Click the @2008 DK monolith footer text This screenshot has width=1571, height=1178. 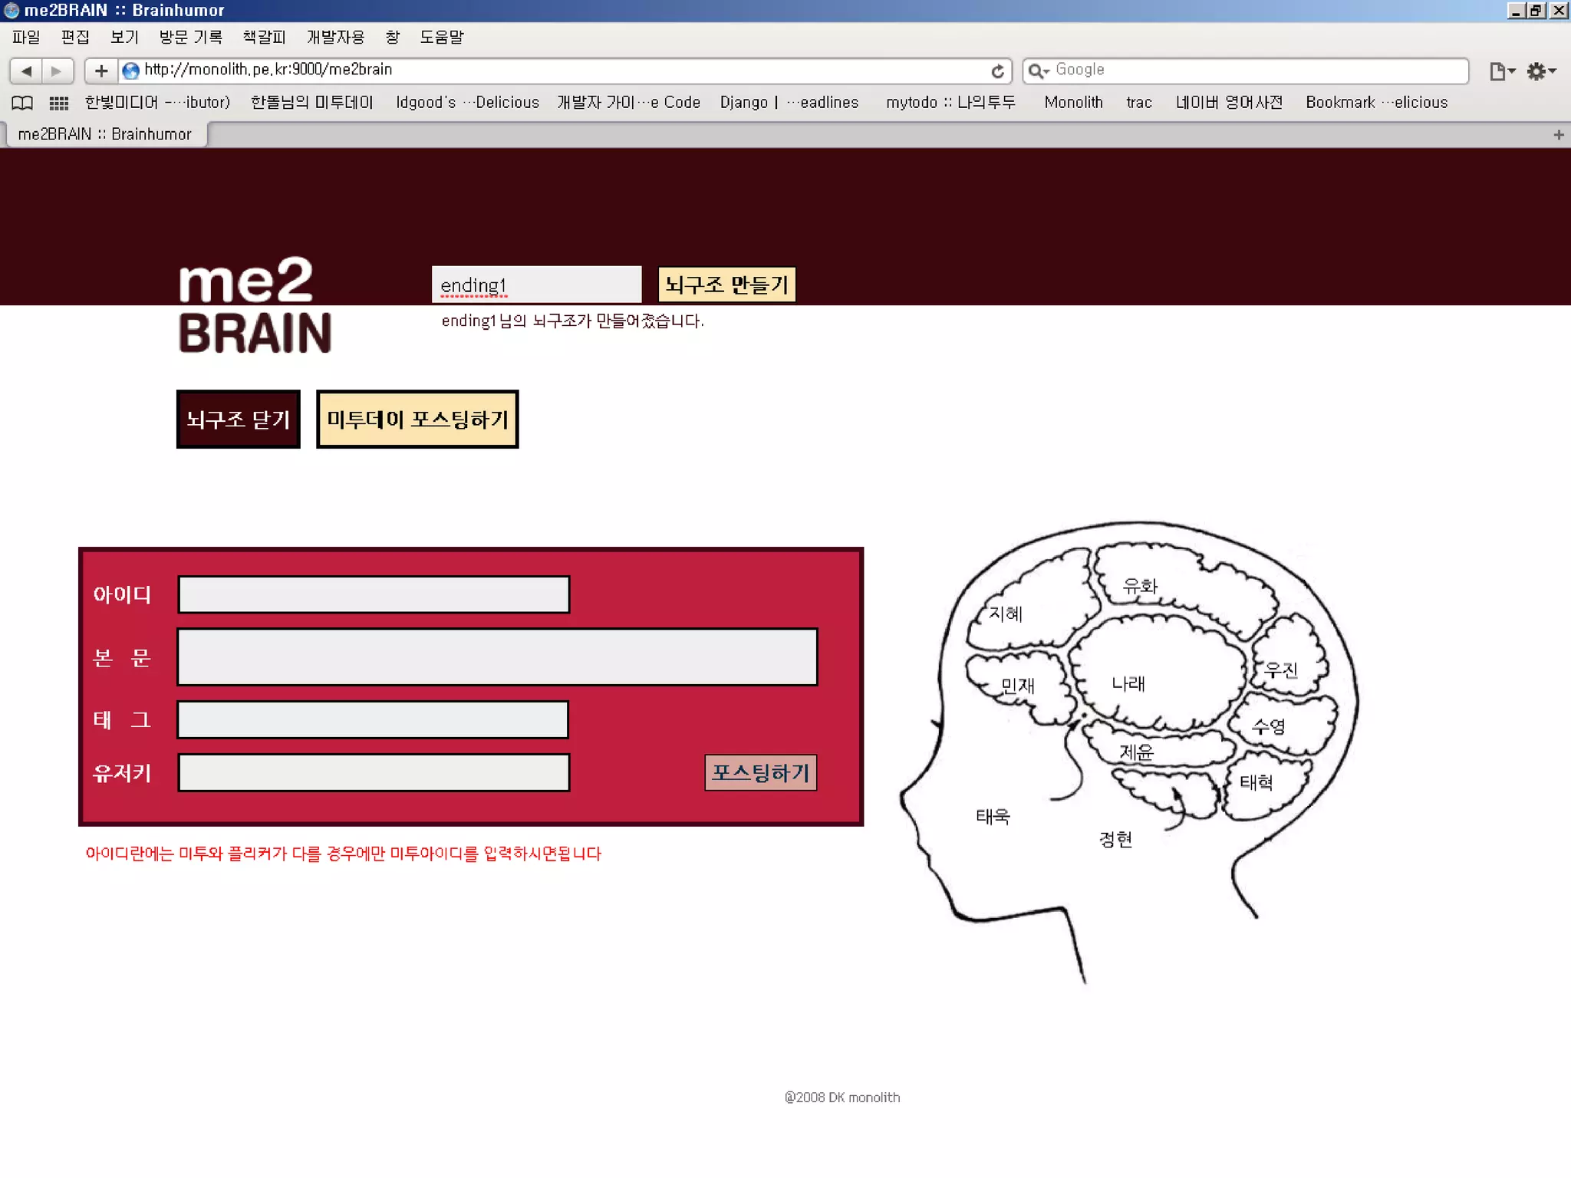tap(841, 1097)
